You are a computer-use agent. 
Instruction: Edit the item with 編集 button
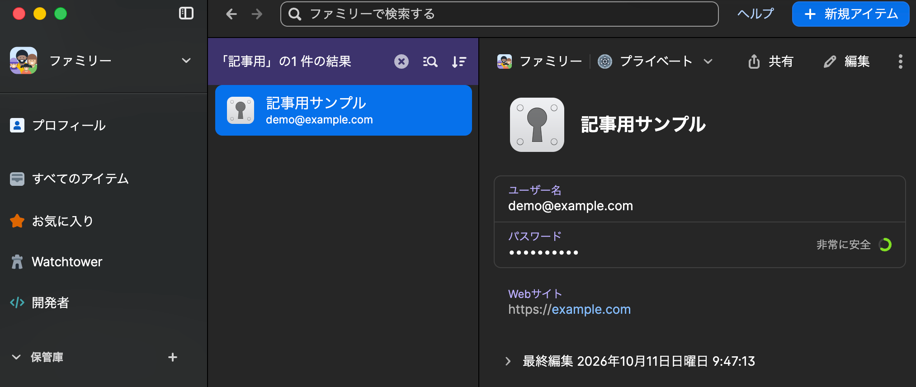847,61
